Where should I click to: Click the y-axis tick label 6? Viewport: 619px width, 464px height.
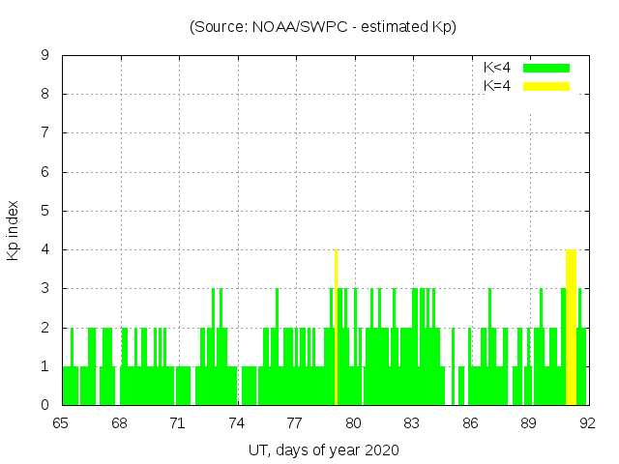44,172
